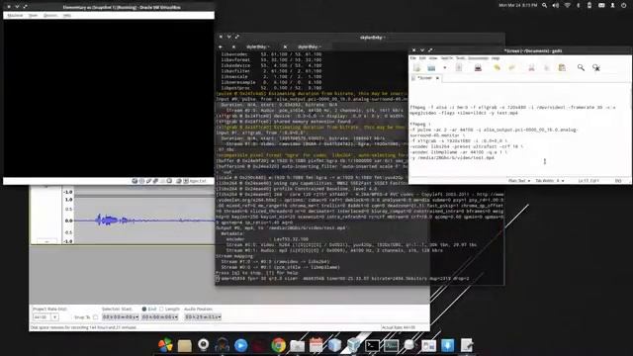The height and width of the screenshot is (356, 633).
Task: Click the Copy icon in gedit toolbar
Action: (547, 68)
